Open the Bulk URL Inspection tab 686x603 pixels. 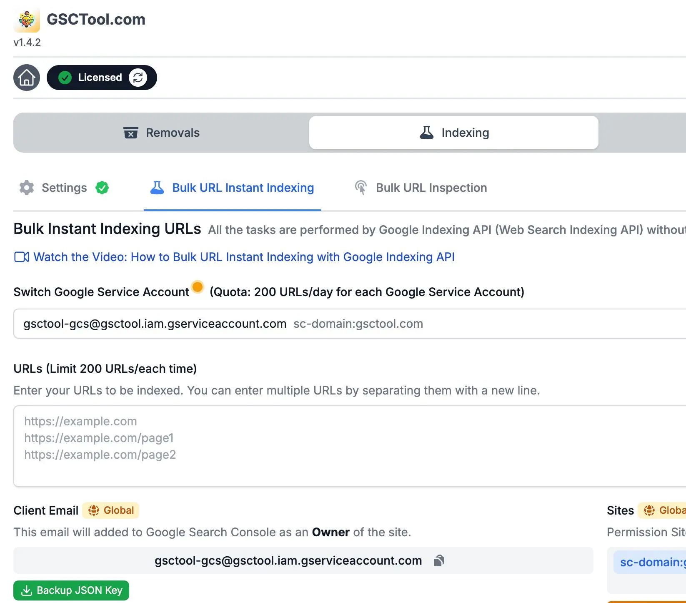pos(421,188)
